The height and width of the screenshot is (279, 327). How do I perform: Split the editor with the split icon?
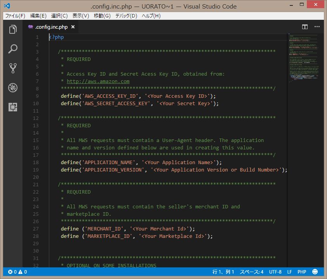(305, 27)
